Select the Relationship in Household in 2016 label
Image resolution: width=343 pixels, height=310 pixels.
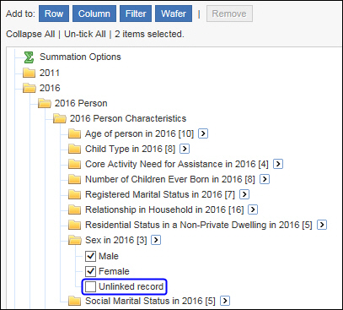pos(164,209)
